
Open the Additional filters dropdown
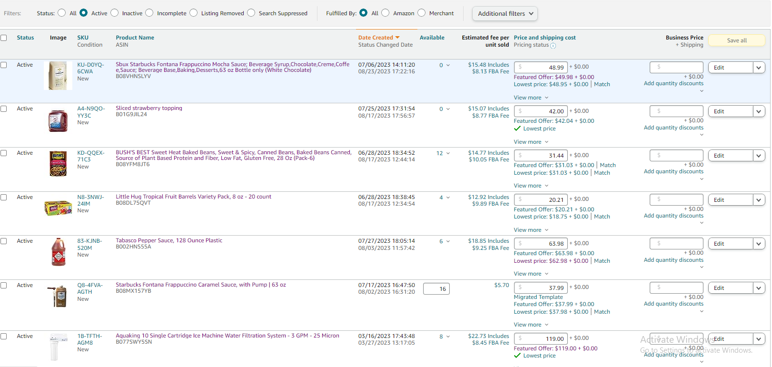[505, 14]
